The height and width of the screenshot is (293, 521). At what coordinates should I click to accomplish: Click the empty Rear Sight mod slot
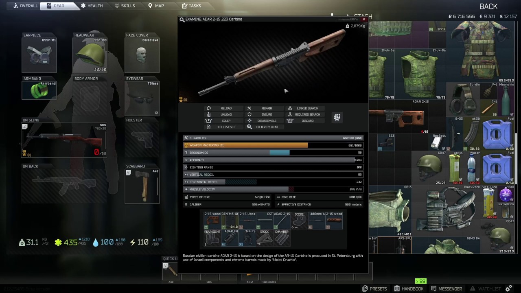(212, 238)
